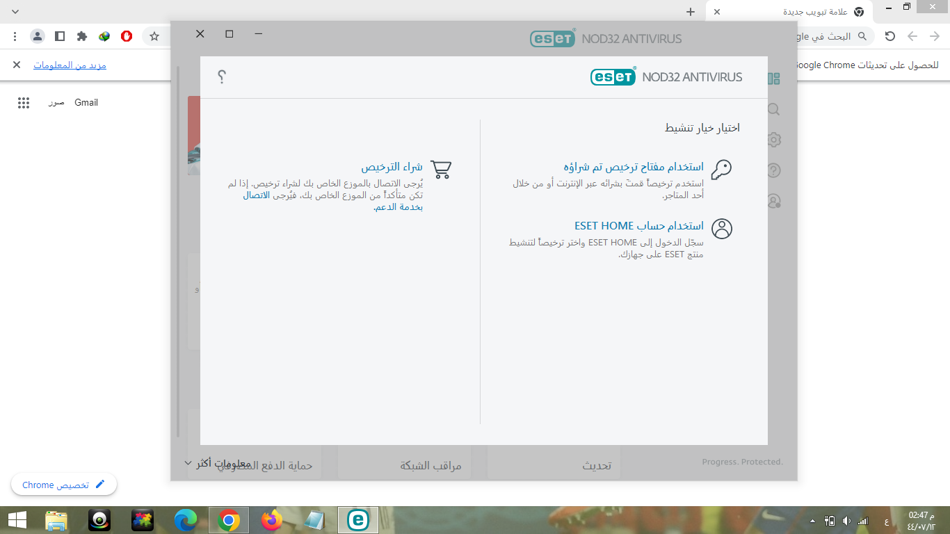Open صور images link

tap(56, 103)
